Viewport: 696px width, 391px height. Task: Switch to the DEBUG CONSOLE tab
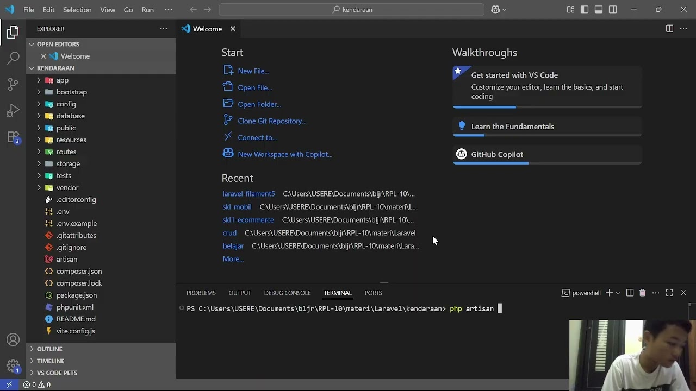(287, 293)
